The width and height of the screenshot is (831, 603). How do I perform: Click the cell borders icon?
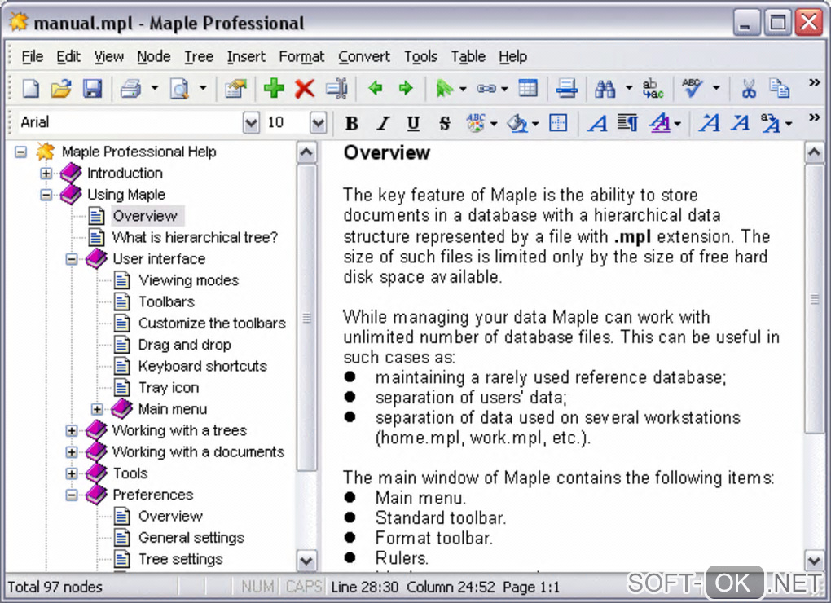[x=558, y=123]
